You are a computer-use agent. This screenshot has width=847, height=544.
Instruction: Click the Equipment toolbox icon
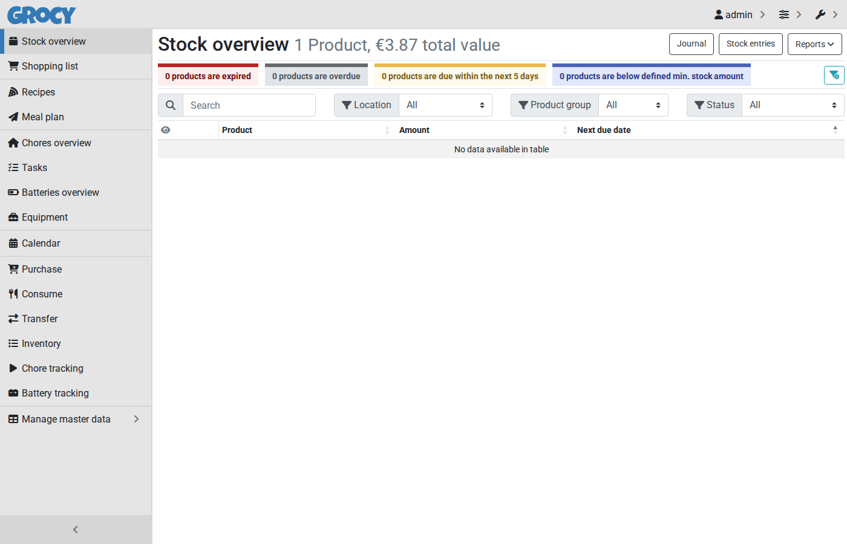pyautogui.click(x=13, y=217)
